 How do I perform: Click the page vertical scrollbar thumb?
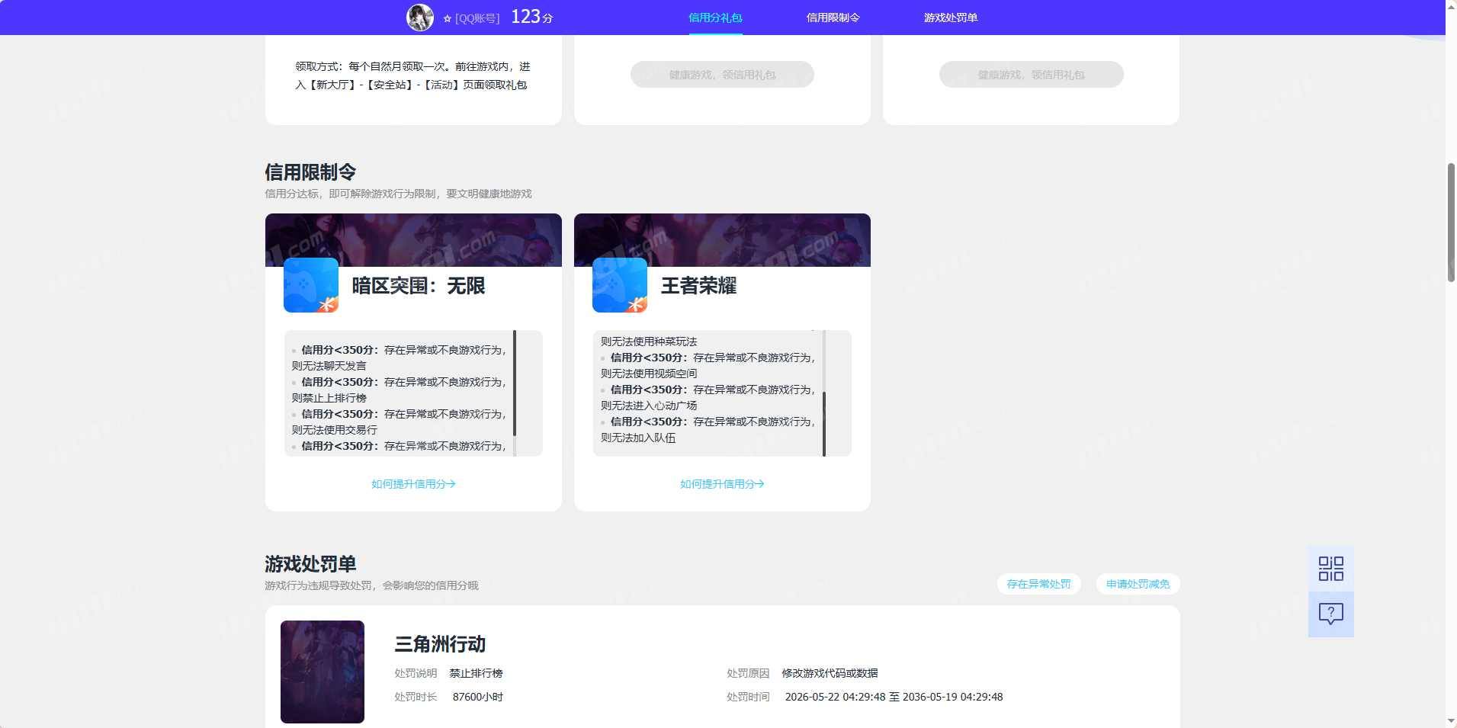coord(1451,223)
